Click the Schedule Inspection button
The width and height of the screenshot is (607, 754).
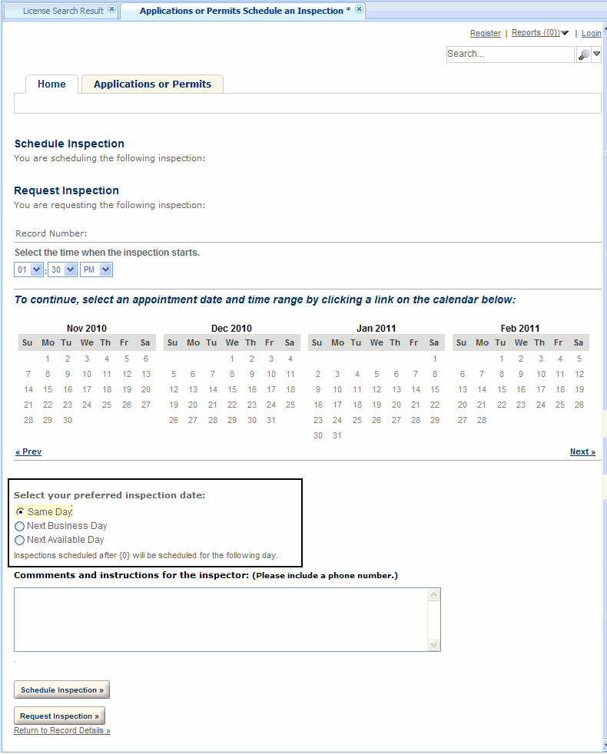(x=61, y=690)
